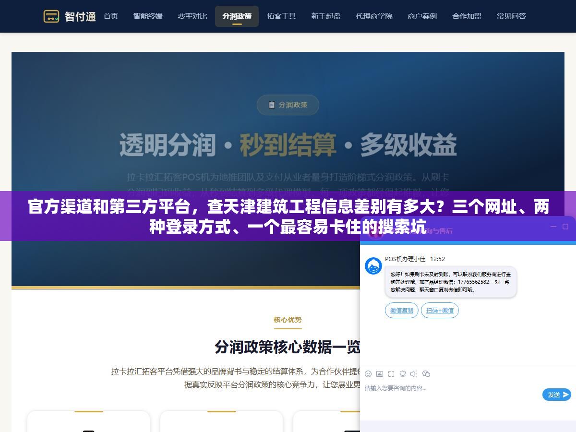
Task: Open the 商户案例 nav item
Action: point(422,16)
